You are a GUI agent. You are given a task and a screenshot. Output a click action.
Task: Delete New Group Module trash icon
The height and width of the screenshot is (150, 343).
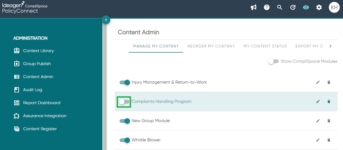(x=329, y=121)
